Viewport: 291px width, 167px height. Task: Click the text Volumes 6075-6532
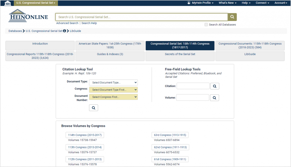(x=167, y=152)
